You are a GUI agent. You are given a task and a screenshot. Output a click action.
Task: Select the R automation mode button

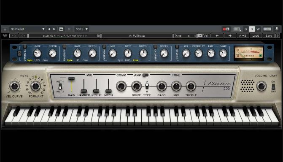pyautogui.click(x=252, y=29)
